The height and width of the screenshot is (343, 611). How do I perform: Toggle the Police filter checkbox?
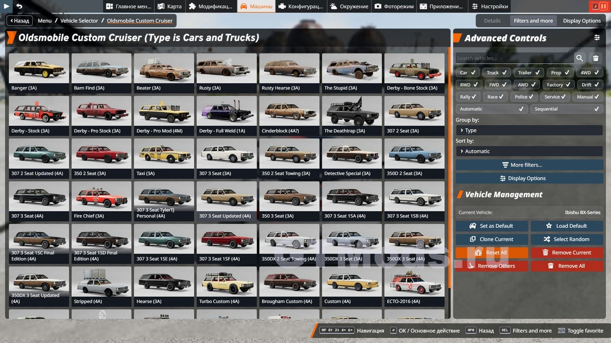click(524, 97)
